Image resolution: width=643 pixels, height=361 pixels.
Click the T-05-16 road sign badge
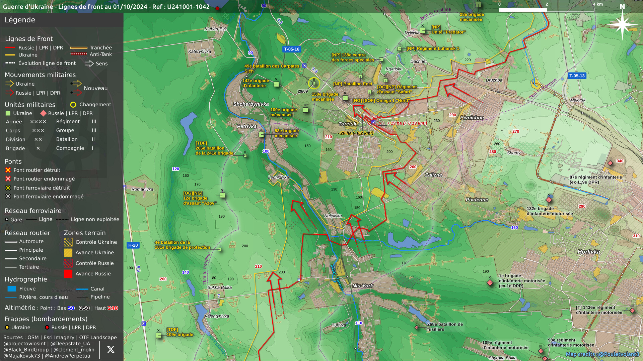(291, 49)
